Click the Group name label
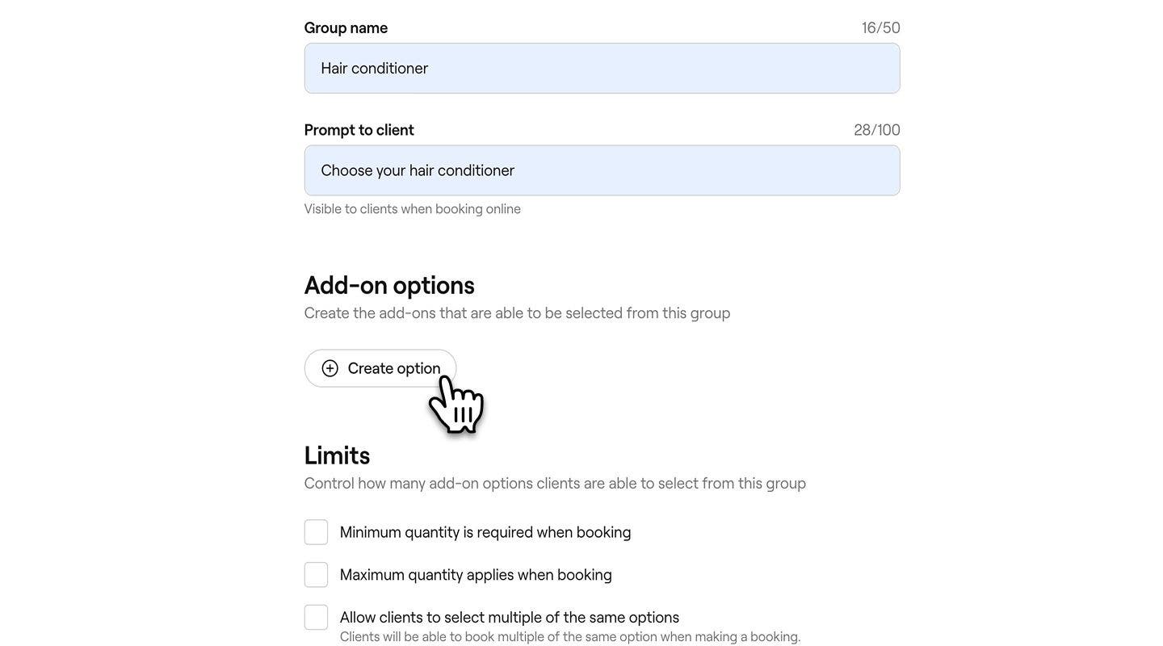 click(346, 27)
